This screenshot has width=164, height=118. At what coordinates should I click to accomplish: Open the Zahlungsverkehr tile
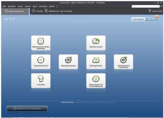point(96,62)
